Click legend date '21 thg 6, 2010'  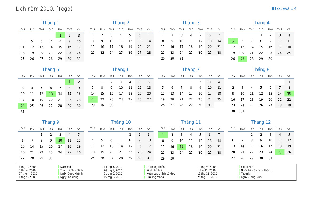pos(113,174)
